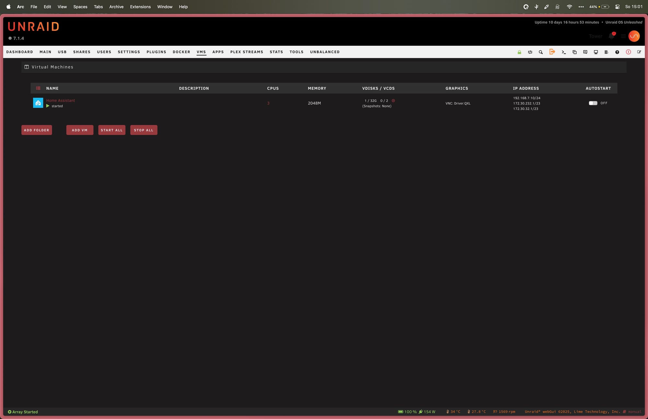Open the log lines icon
This screenshot has height=419, width=648.
(x=606, y=52)
